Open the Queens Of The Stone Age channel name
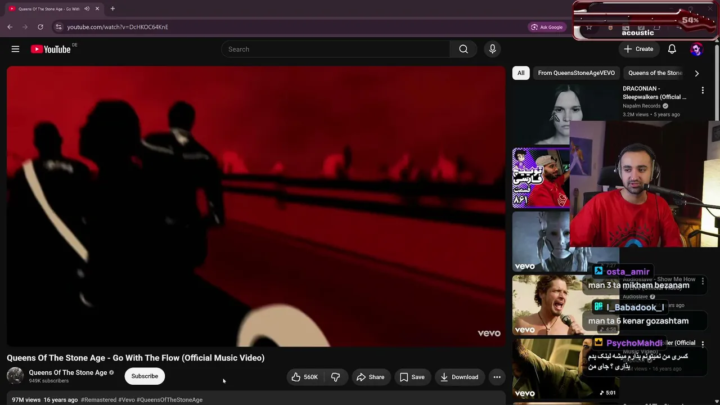The image size is (720, 405). pos(68,372)
